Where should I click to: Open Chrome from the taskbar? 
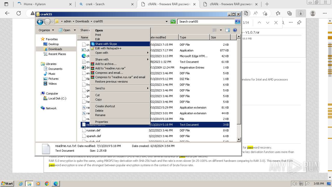(47, 184)
